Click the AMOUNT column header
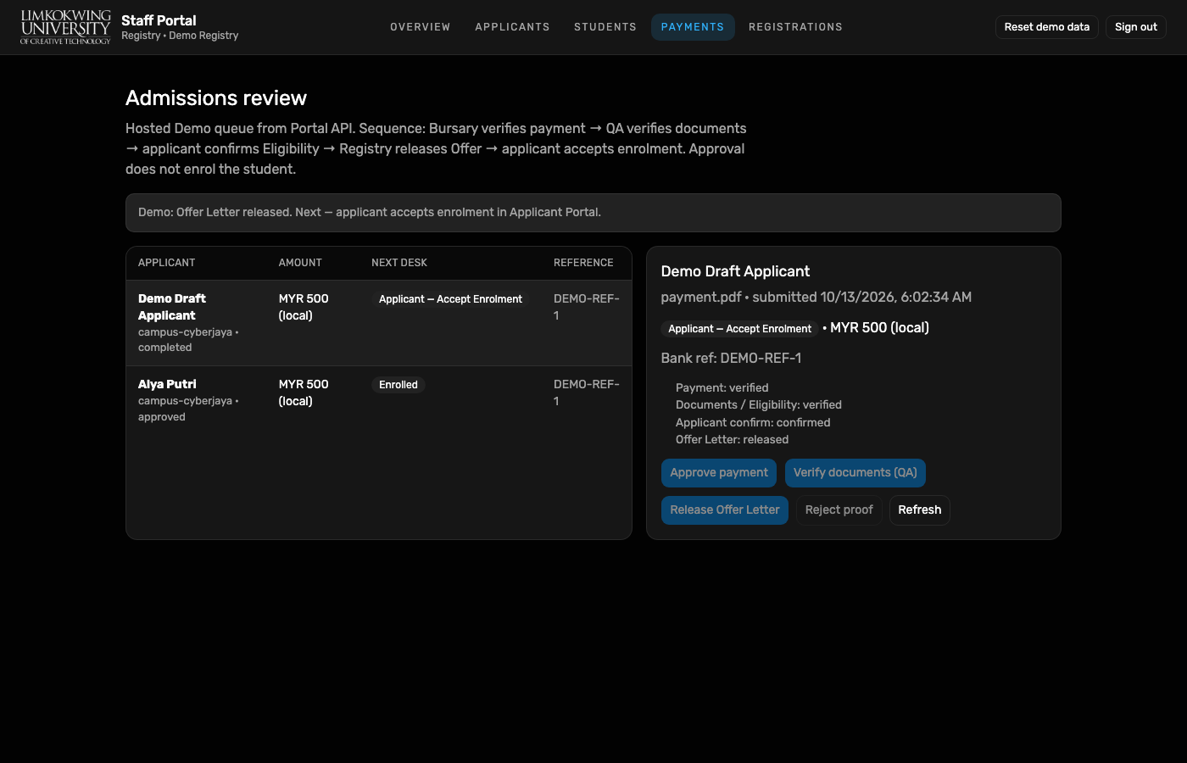 point(300,263)
